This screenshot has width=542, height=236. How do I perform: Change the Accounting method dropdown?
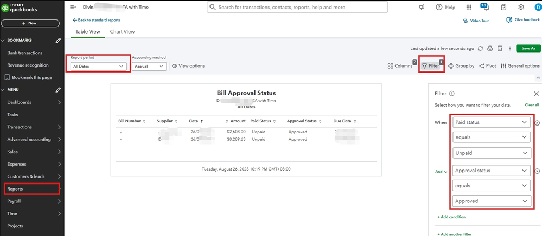click(x=149, y=67)
